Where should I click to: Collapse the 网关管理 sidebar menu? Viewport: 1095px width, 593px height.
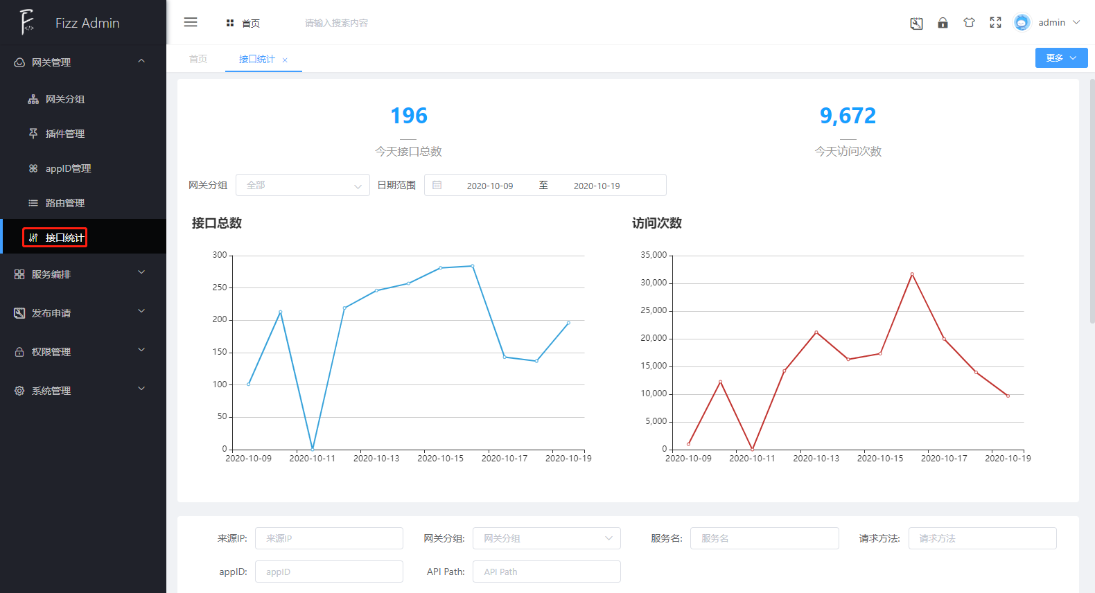click(83, 62)
